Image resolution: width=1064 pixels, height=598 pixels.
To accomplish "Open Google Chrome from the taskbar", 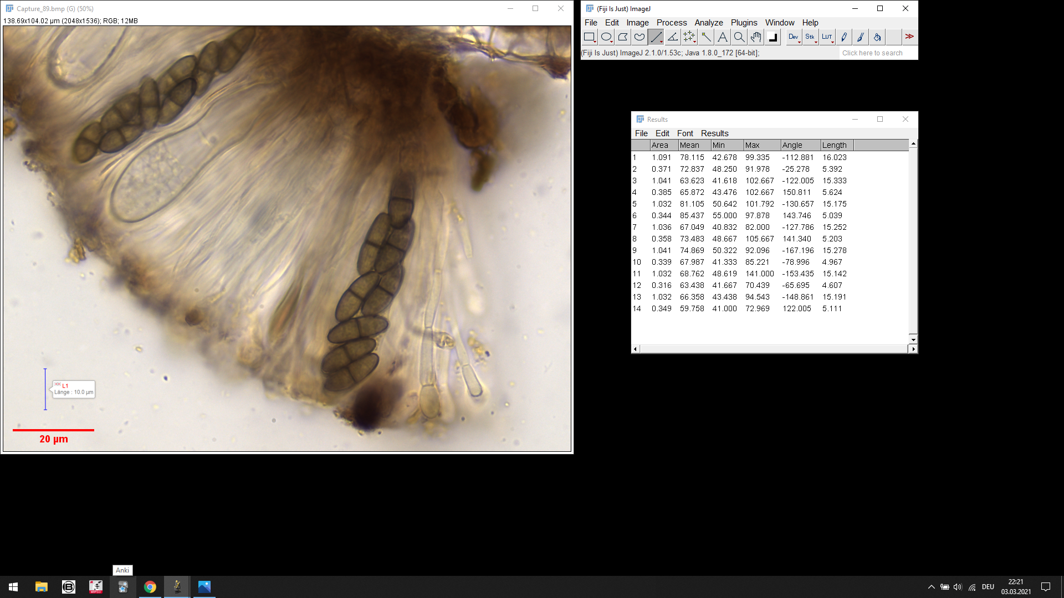I will (x=150, y=587).
